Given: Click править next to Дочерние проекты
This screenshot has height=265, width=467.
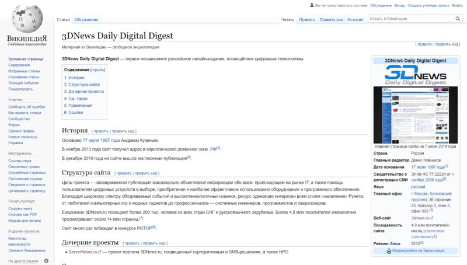Looking at the screenshot, I should tap(133, 243).
